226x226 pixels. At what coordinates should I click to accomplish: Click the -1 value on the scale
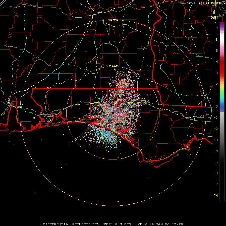coord(216,118)
